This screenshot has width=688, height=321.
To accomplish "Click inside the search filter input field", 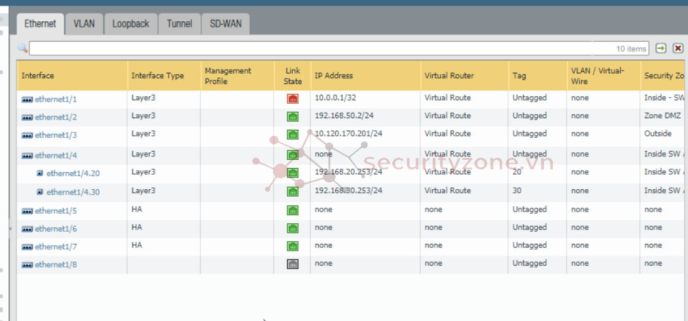I will click(x=307, y=48).
